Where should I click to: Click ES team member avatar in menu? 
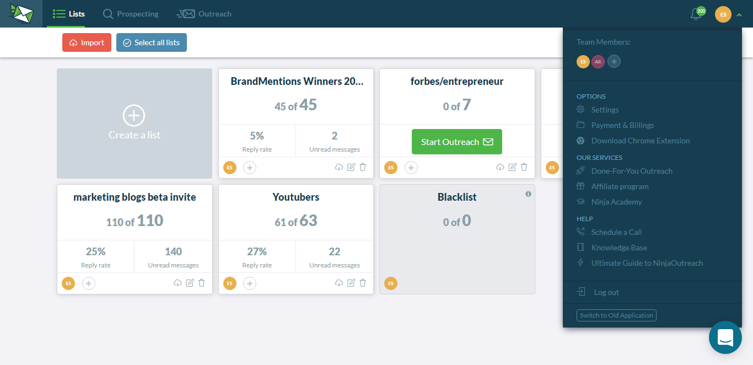583,62
